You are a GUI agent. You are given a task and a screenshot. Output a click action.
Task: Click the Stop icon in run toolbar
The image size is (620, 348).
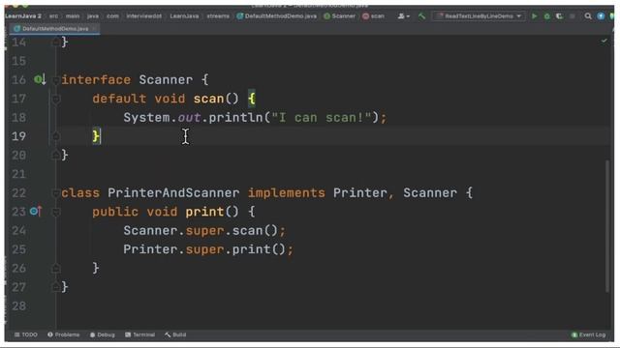coord(573,16)
